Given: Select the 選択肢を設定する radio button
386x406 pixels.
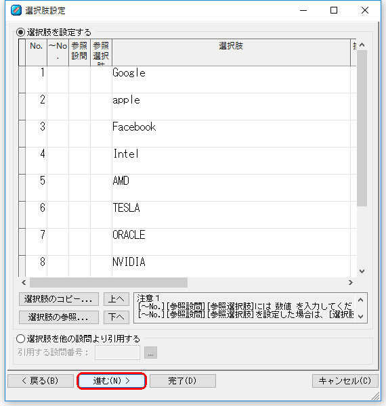Looking at the screenshot, I should coord(20,32).
